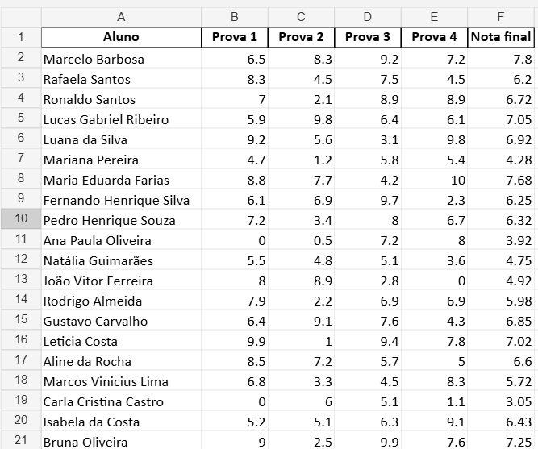Click the Aluno header cell
This screenshot has width=538, height=449.
coord(121,37)
